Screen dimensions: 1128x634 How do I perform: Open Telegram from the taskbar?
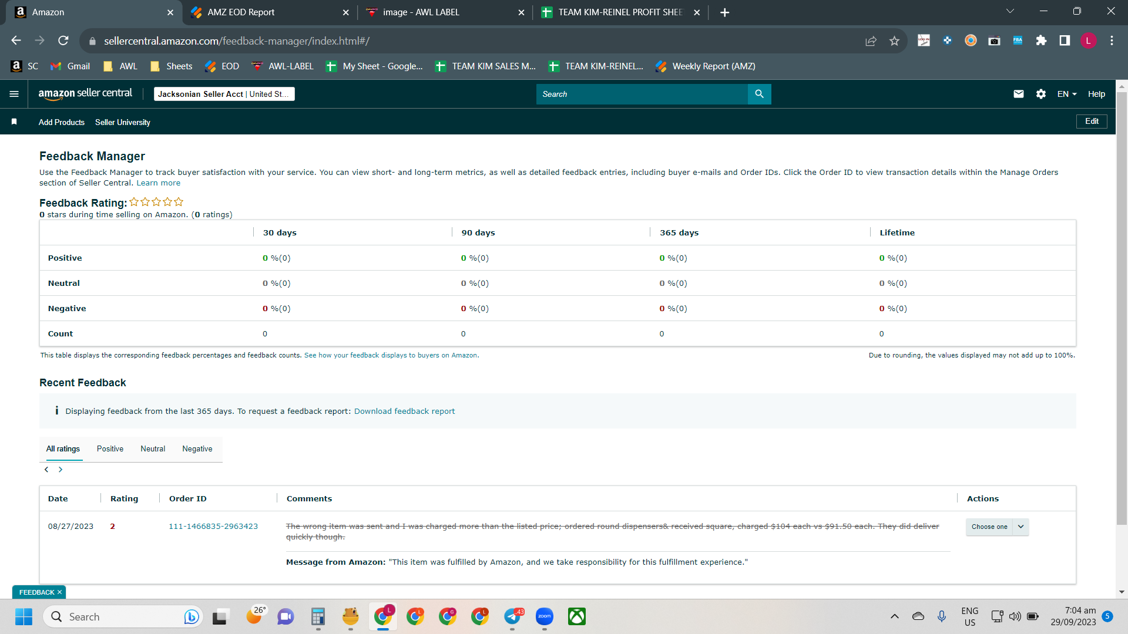click(513, 616)
